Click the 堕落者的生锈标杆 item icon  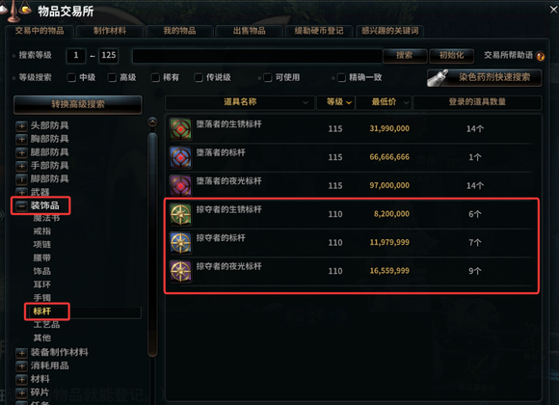click(x=181, y=129)
